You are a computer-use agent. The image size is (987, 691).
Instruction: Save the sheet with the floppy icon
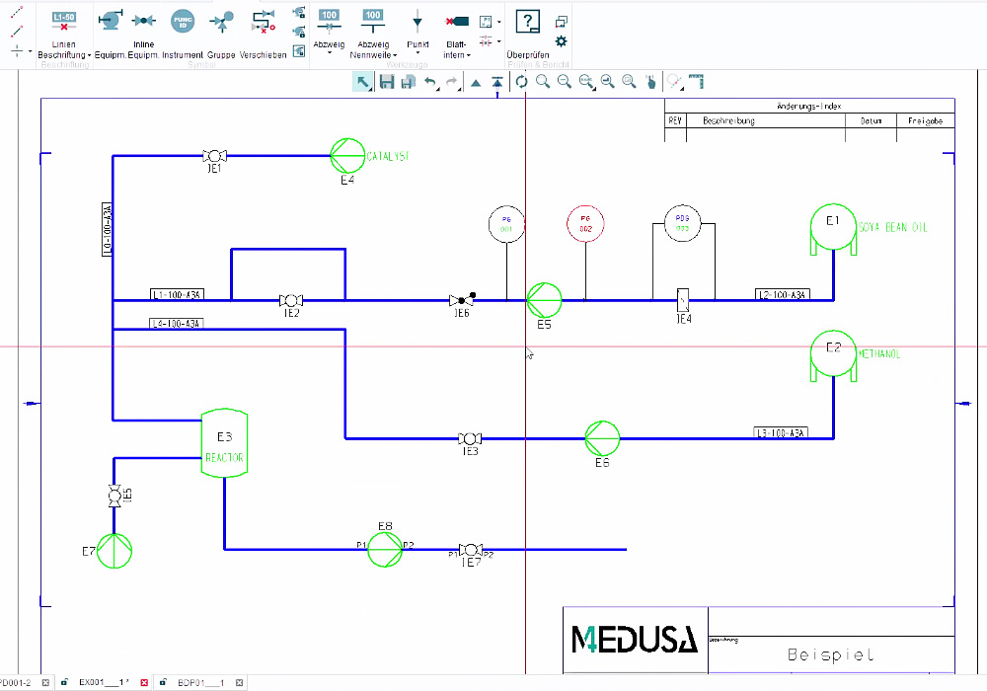(x=387, y=82)
